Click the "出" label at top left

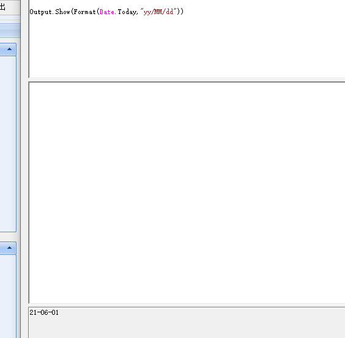2,7
